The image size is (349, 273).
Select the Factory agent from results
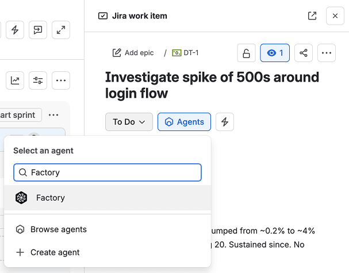(108, 198)
